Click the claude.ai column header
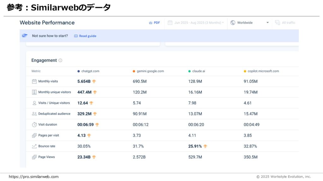 point(199,71)
